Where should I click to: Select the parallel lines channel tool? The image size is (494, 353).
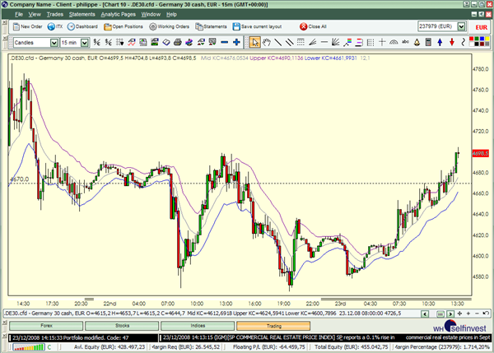point(289,42)
